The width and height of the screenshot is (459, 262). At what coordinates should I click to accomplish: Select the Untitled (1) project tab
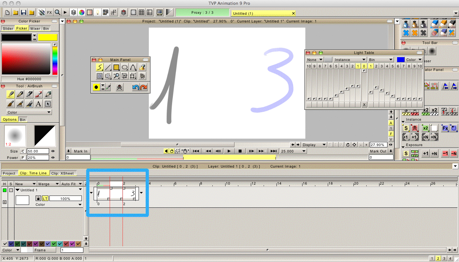pyautogui.click(x=263, y=13)
